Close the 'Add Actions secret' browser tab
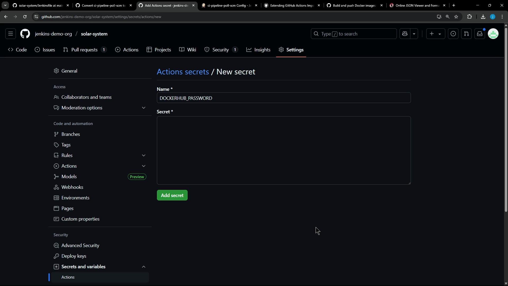The width and height of the screenshot is (508, 286). pos(193,5)
